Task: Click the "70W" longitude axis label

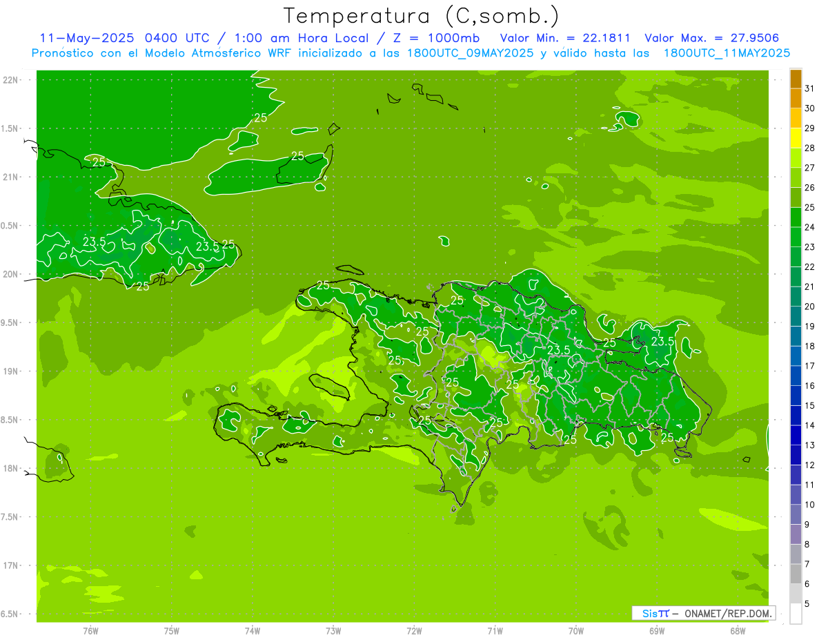Action: pos(575,631)
